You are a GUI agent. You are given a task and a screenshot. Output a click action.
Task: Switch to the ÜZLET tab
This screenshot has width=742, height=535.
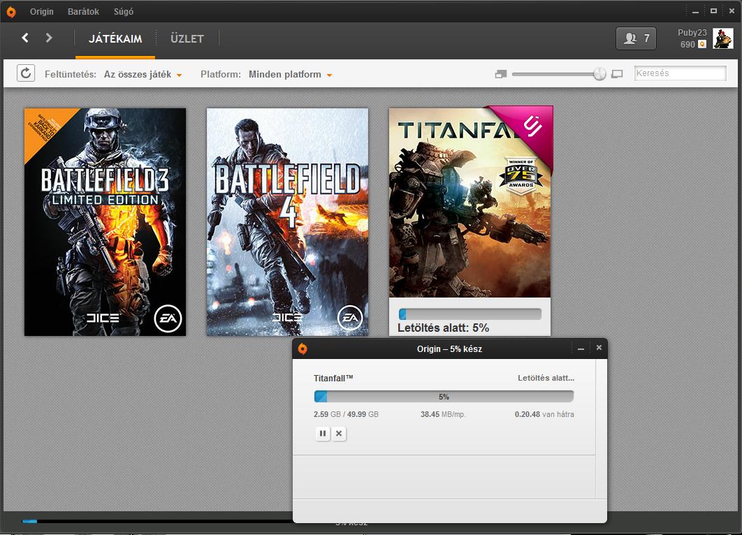click(x=187, y=39)
